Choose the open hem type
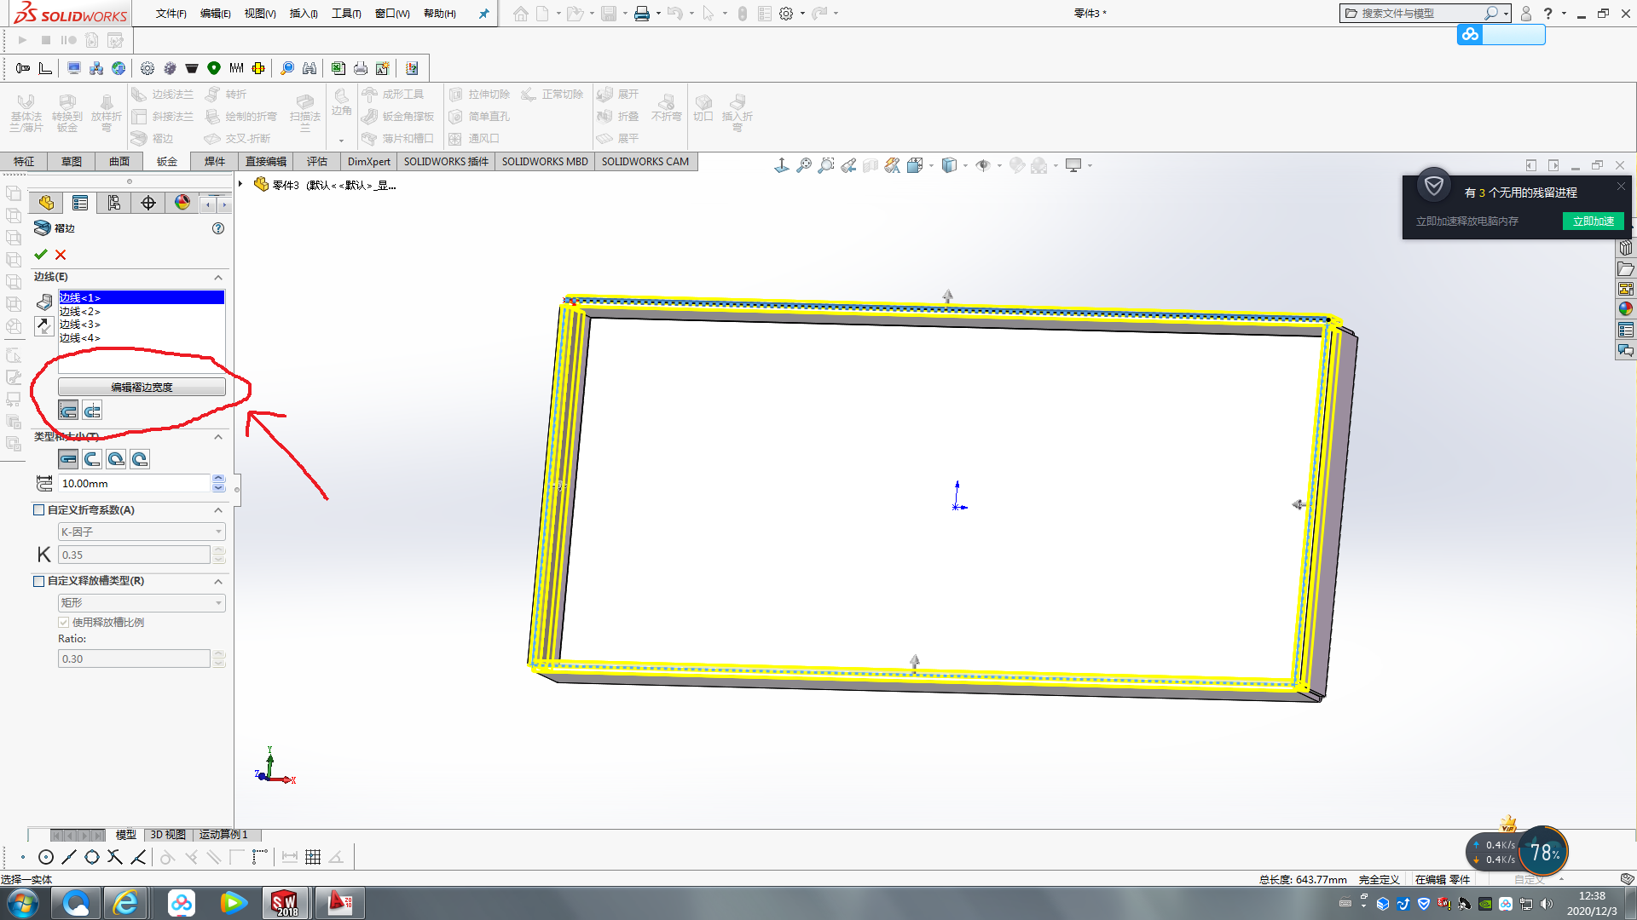The image size is (1637, 920). (92, 459)
